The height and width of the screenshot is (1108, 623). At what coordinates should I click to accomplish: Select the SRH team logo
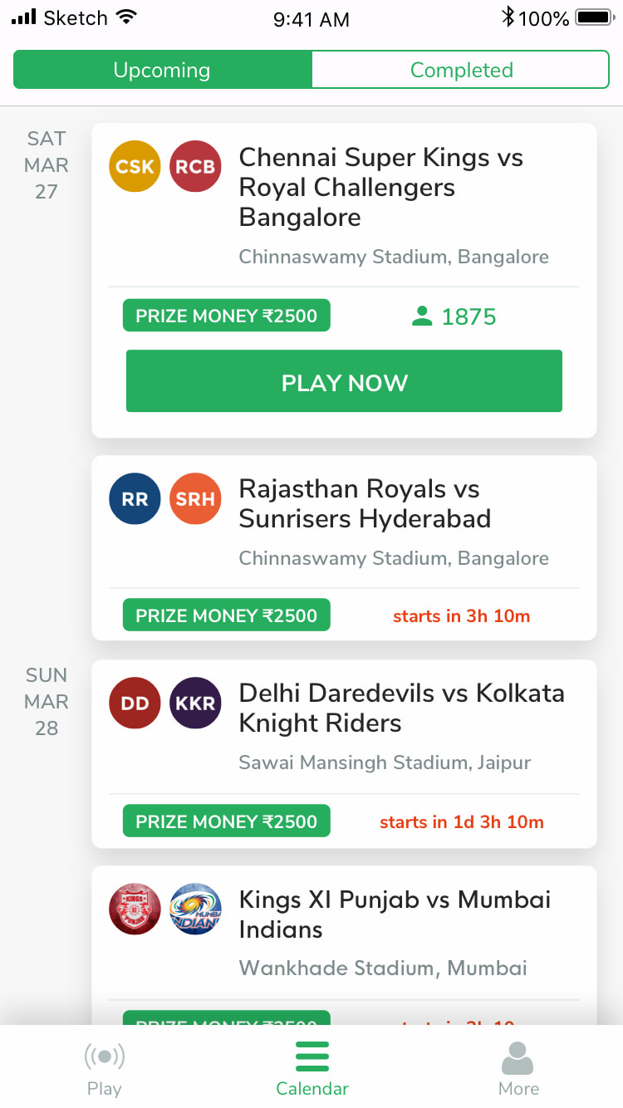[x=195, y=498]
